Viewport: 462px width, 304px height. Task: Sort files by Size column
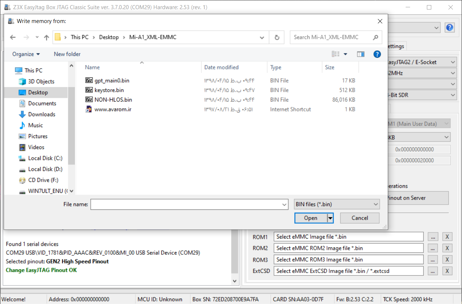click(x=330, y=67)
